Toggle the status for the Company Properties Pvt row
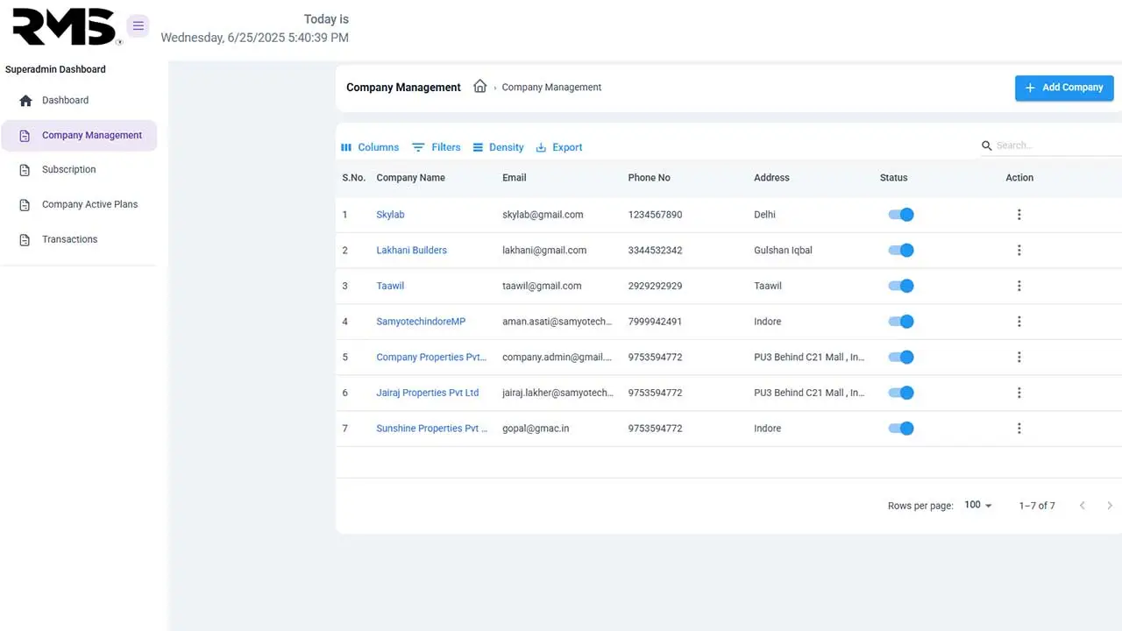Image resolution: width=1122 pixels, height=631 pixels. pyautogui.click(x=901, y=358)
